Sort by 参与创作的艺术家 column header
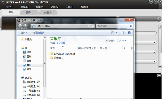 (x=87, y=48)
